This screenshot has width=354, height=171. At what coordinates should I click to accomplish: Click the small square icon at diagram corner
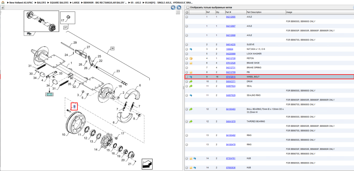pyautogui.click(x=178, y=12)
